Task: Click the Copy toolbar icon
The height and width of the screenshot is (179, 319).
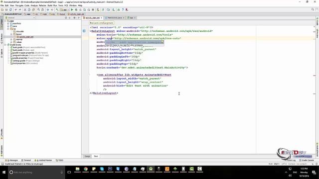Action: click(x=29, y=10)
